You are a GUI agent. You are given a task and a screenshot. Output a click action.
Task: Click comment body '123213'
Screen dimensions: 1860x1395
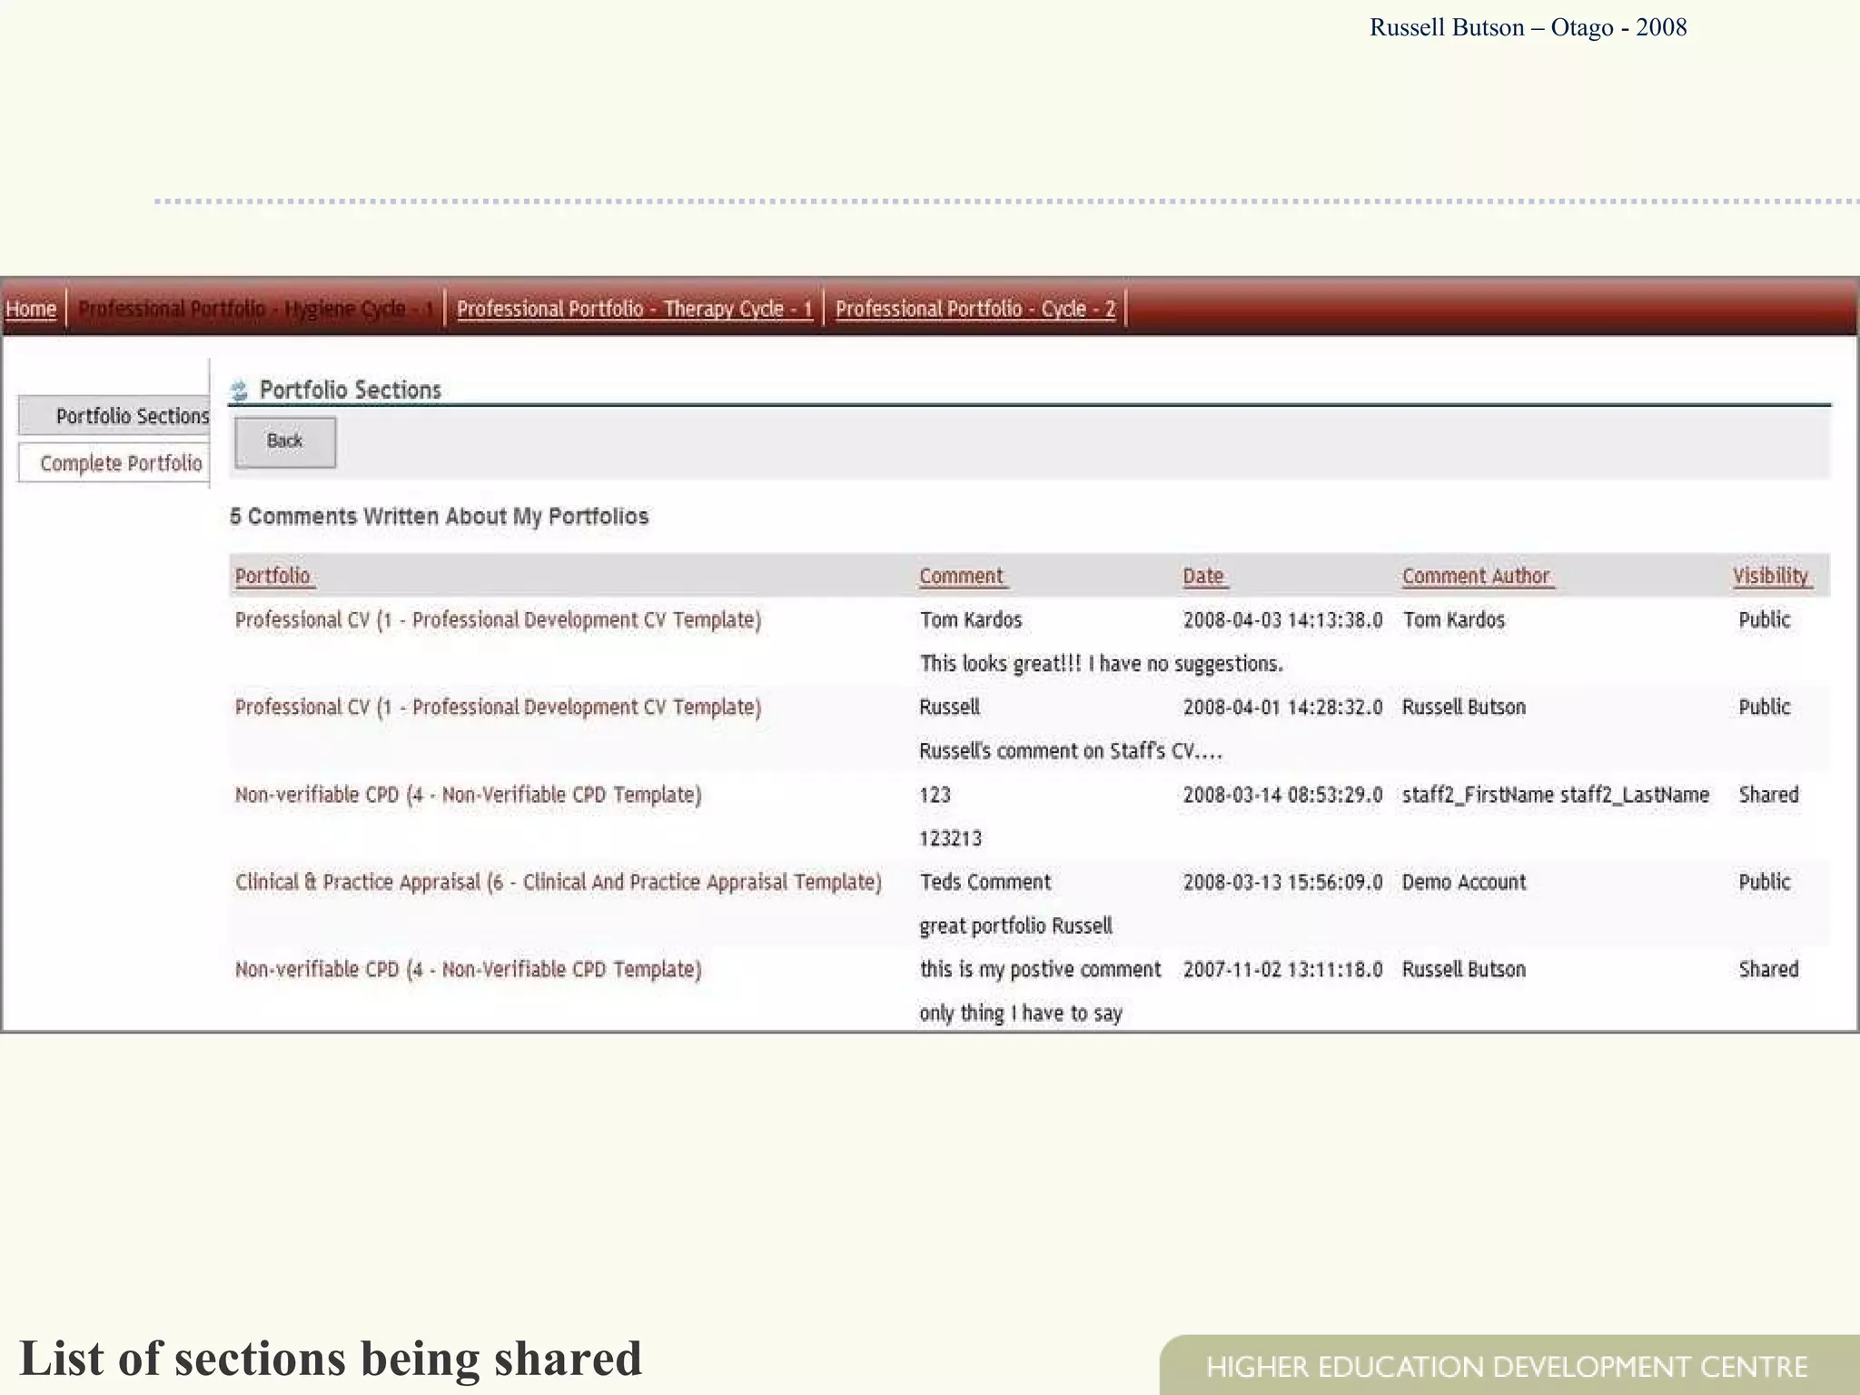(950, 838)
